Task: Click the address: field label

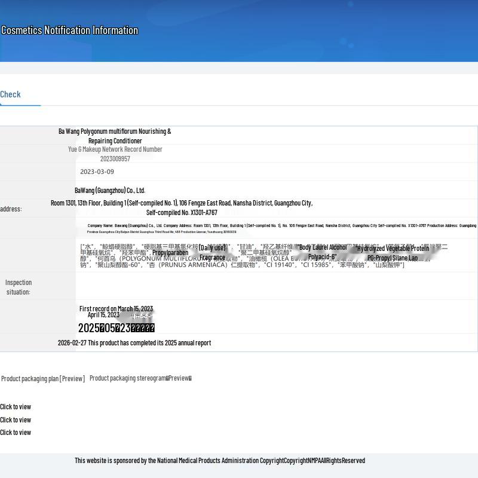Action: [11, 209]
